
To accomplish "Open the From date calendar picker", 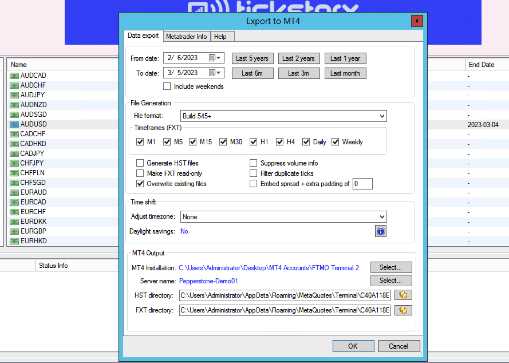I will pos(215,58).
